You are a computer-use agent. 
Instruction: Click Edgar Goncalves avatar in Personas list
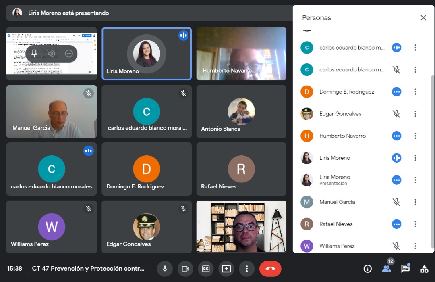tap(307, 114)
